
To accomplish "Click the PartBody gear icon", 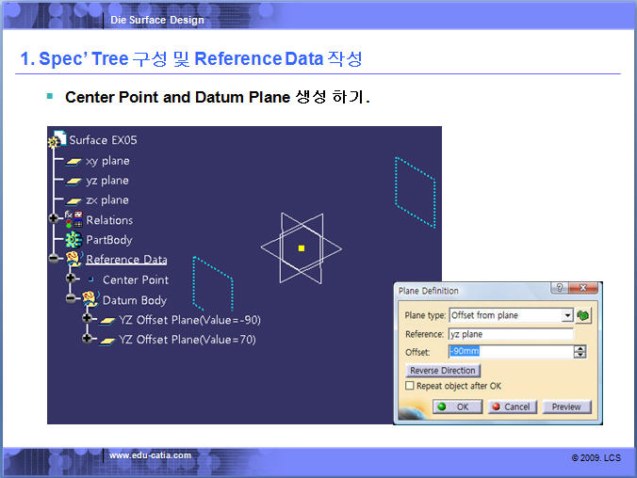I will coord(73,240).
